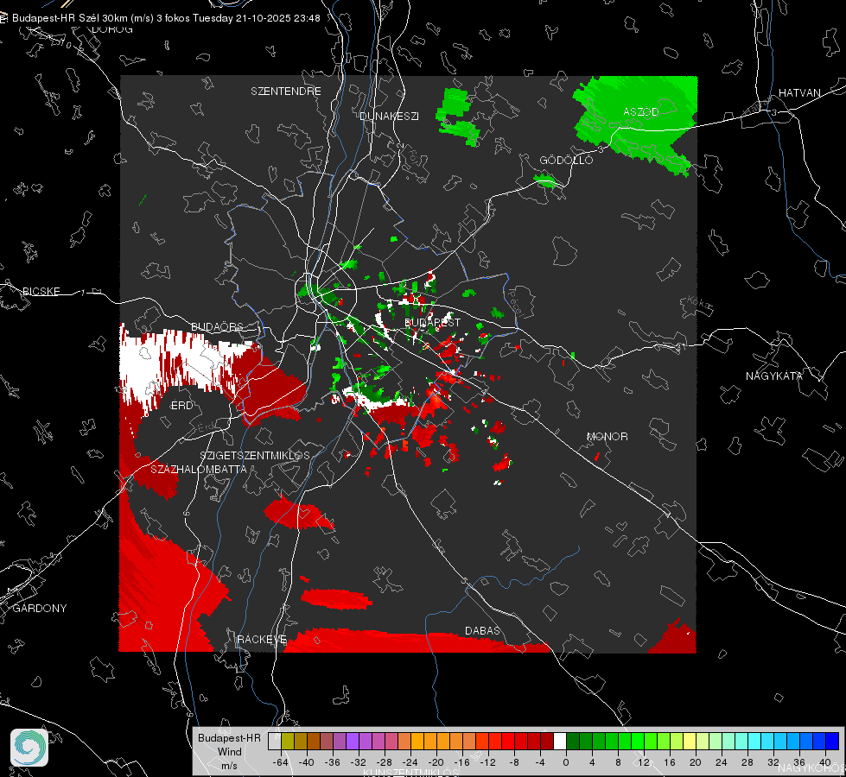Click the -16 legend value
846x777 pixels.
click(461, 762)
